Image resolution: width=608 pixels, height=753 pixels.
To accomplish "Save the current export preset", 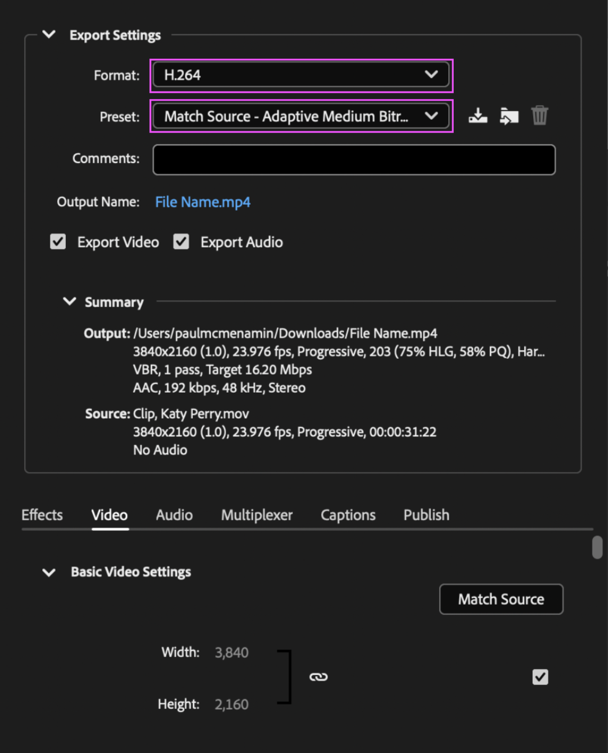I will pyautogui.click(x=477, y=115).
